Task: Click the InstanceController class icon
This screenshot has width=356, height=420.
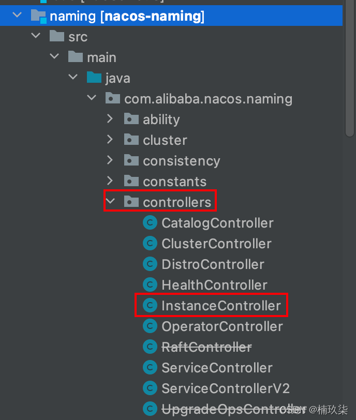Action: [150, 306]
